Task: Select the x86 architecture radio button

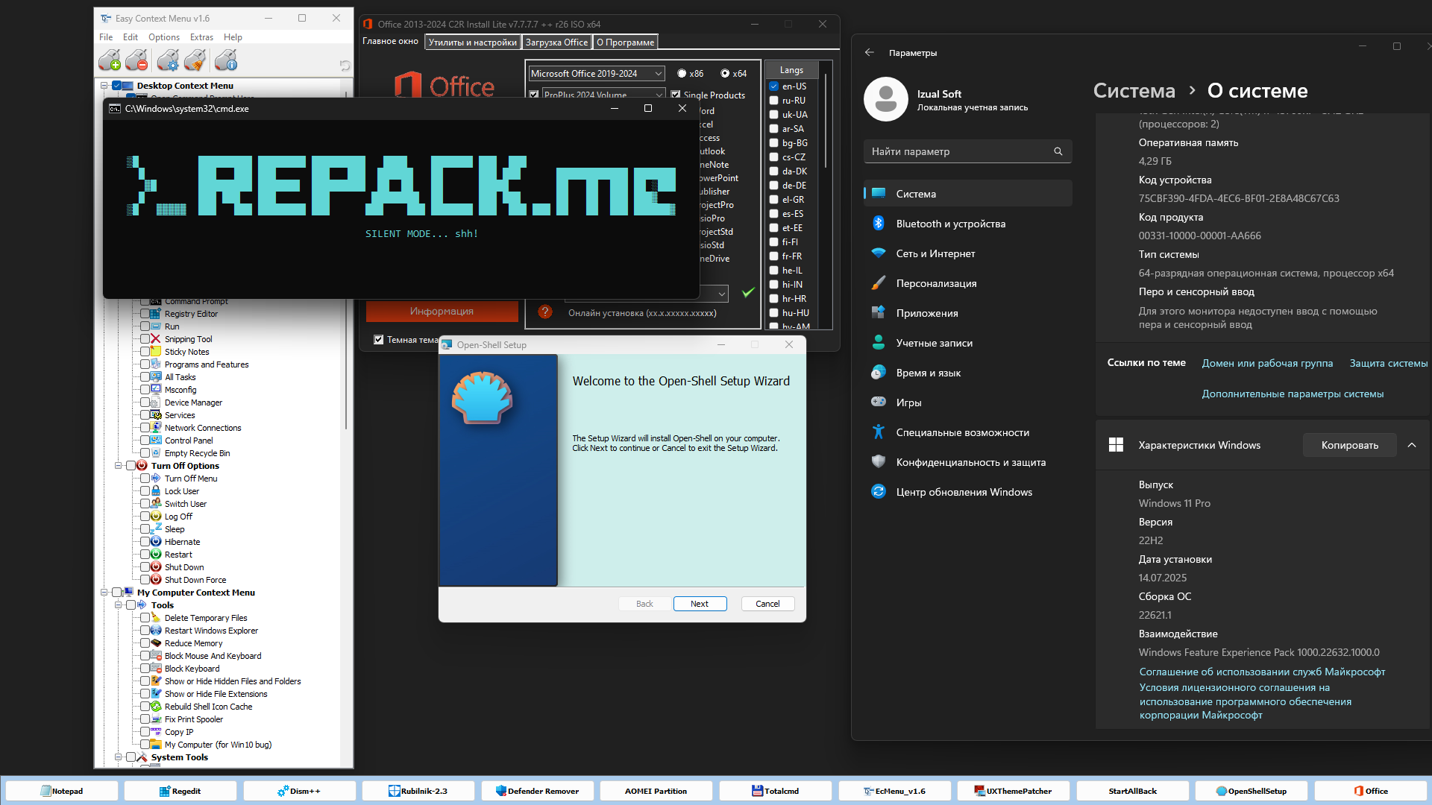Action: point(682,74)
